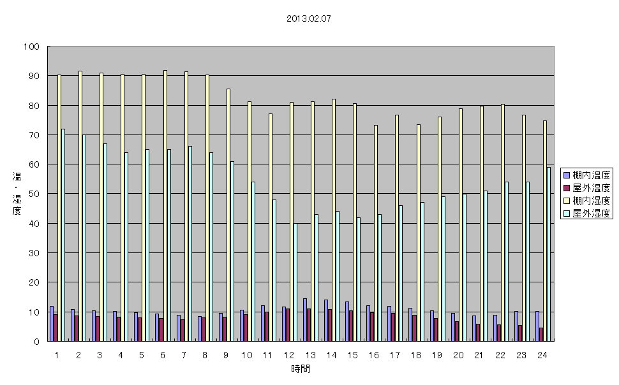Screen dimensions: 619x385
Task: Click x-axis hour label 2
Action: pyautogui.click(x=78, y=355)
